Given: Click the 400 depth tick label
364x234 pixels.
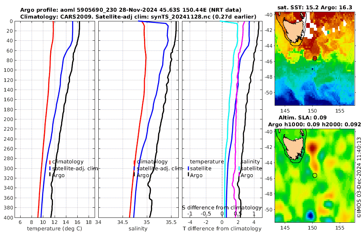Looking at the screenshot, I should coord(8,218).
